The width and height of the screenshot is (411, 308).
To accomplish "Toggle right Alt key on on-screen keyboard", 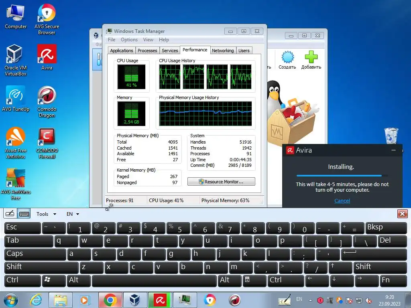I will click(x=230, y=280).
